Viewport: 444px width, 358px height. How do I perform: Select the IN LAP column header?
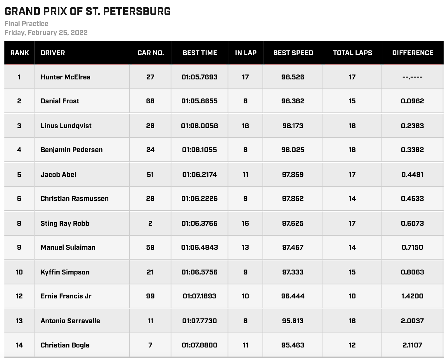click(x=246, y=53)
